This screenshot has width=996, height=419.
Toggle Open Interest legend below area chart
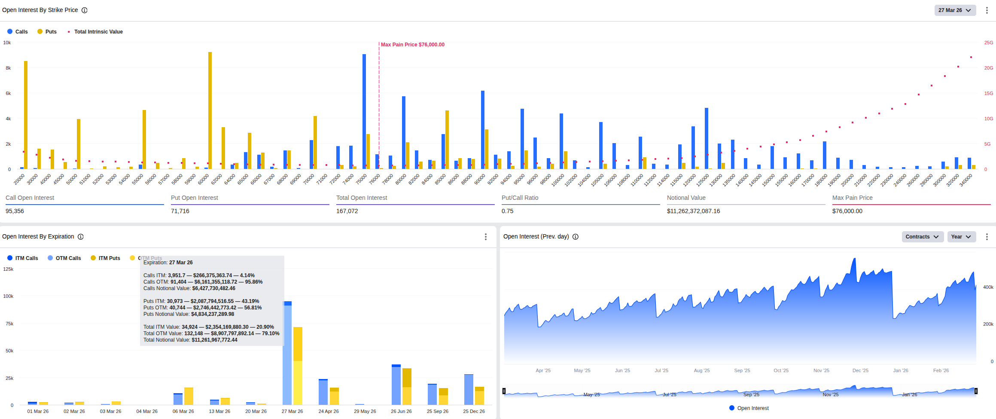tap(749, 408)
